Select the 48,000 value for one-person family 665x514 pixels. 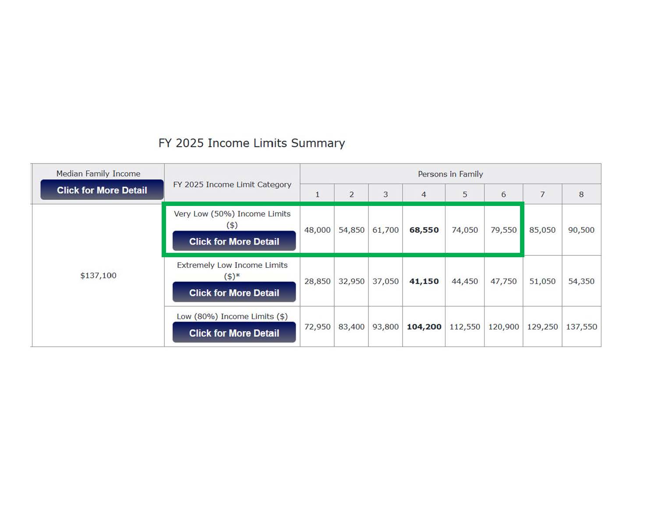pos(317,230)
